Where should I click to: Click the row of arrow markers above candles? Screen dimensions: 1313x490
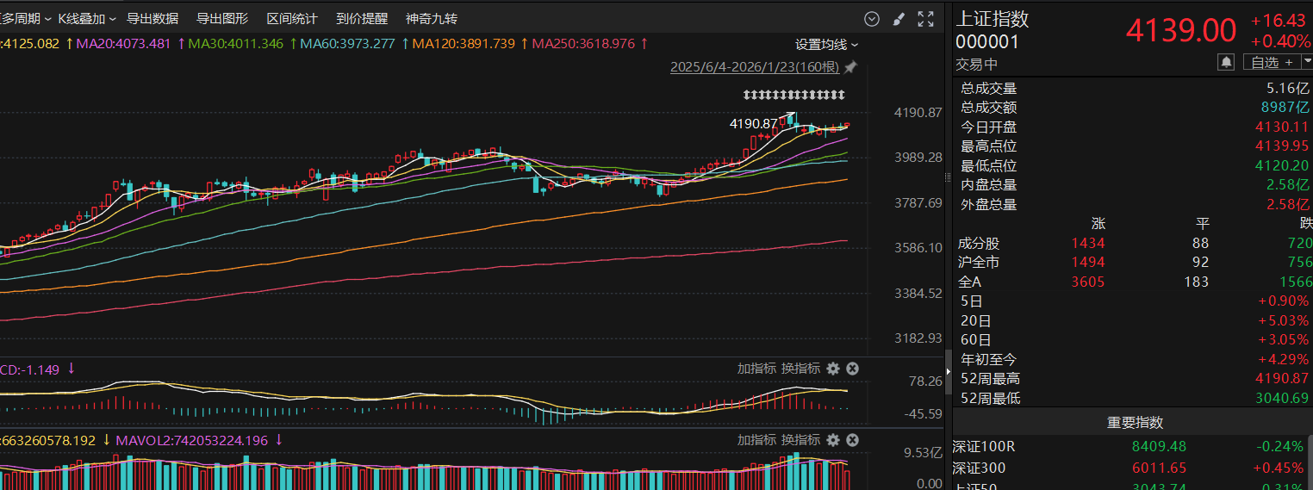[x=793, y=94]
